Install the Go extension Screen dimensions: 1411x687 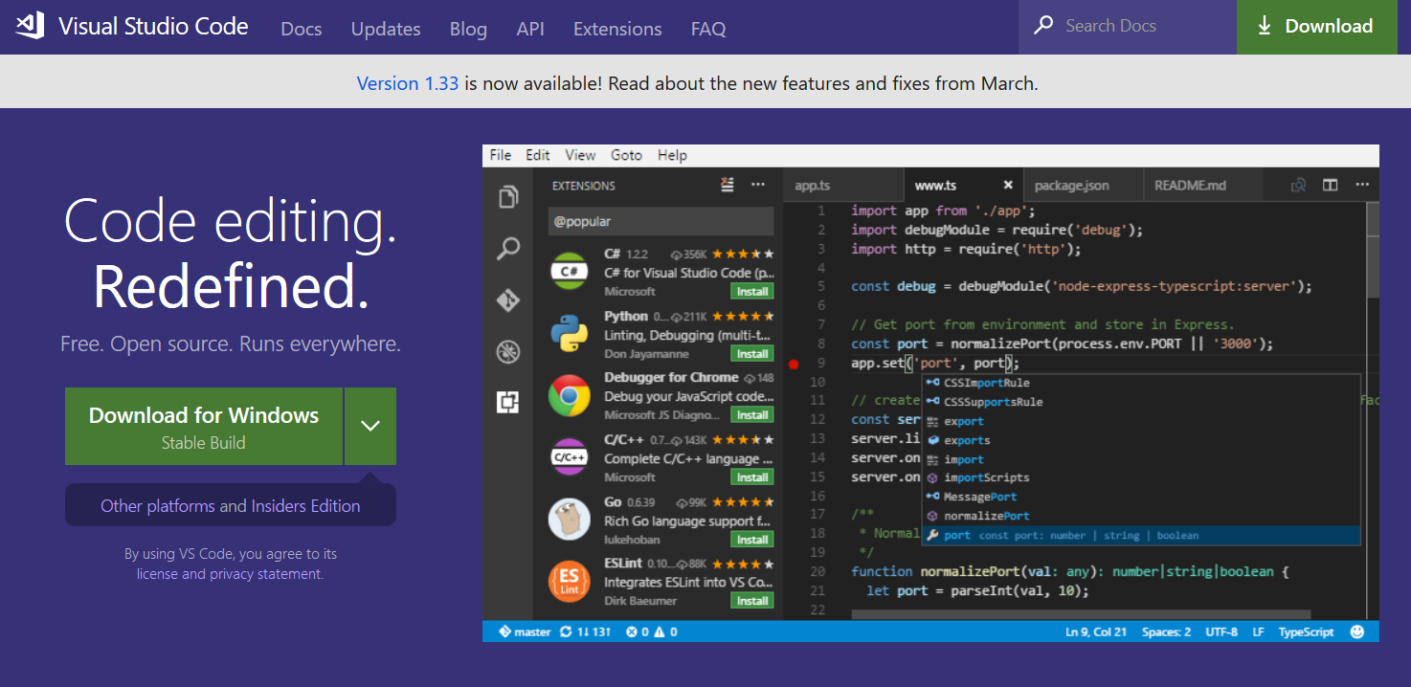click(752, 539)
